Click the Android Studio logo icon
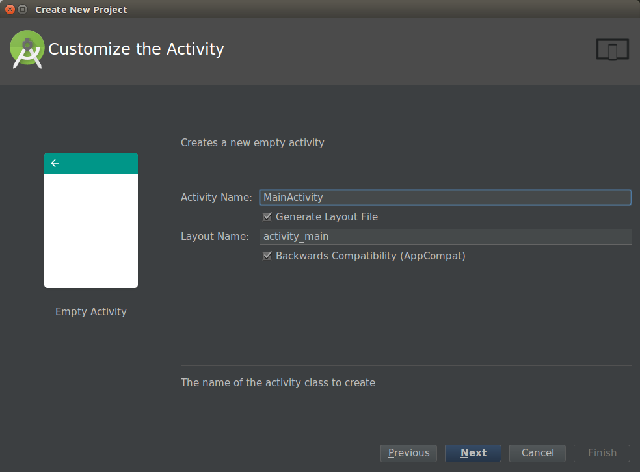Viewport: 640px width, 472px height. pos(27,50)
